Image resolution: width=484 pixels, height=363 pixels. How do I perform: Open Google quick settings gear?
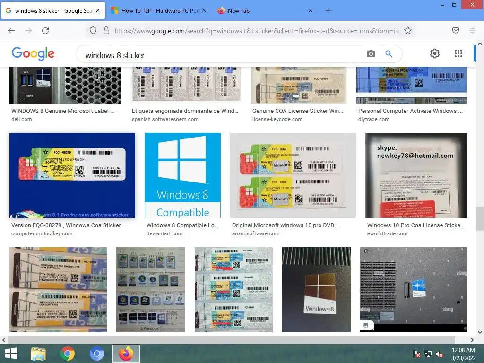tap(435, 53)
